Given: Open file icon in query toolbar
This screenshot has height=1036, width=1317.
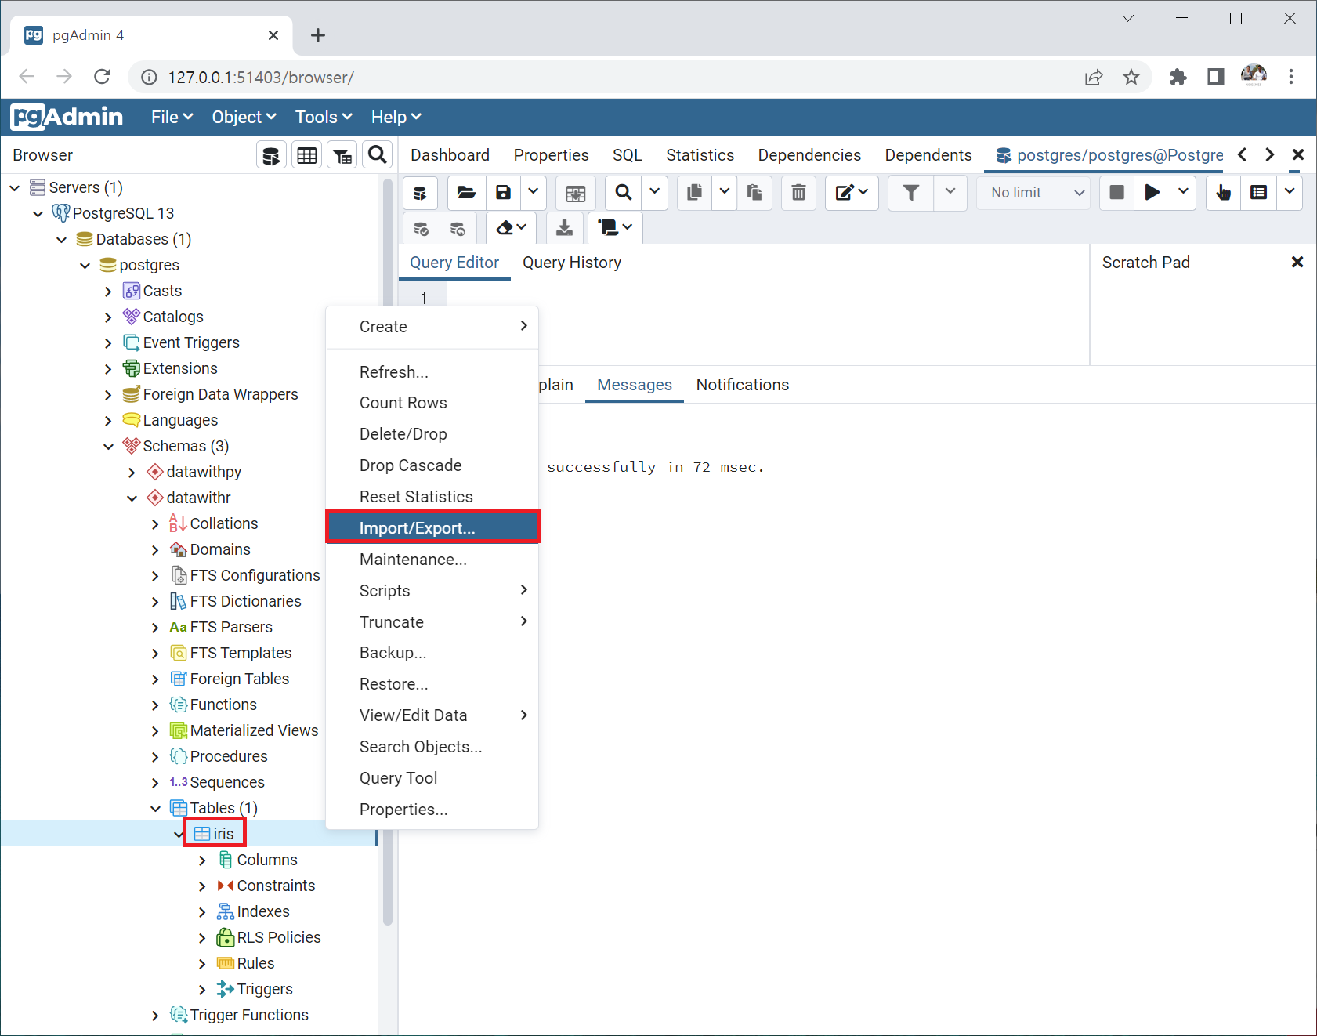Looking at the screenshot, I should pos(466,193).
